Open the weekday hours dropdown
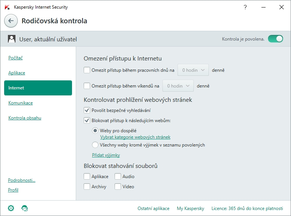Viewport: 291px width, 216px height. [x=193, y=70]
